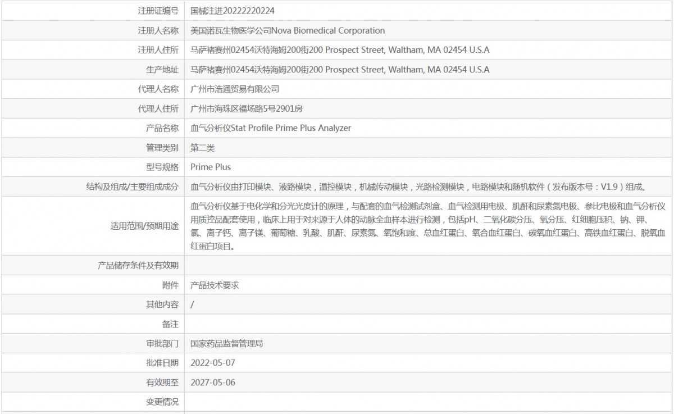Click the 注册人名称 label
Screen dimensions: 674x414
click(x=158, y=30)
